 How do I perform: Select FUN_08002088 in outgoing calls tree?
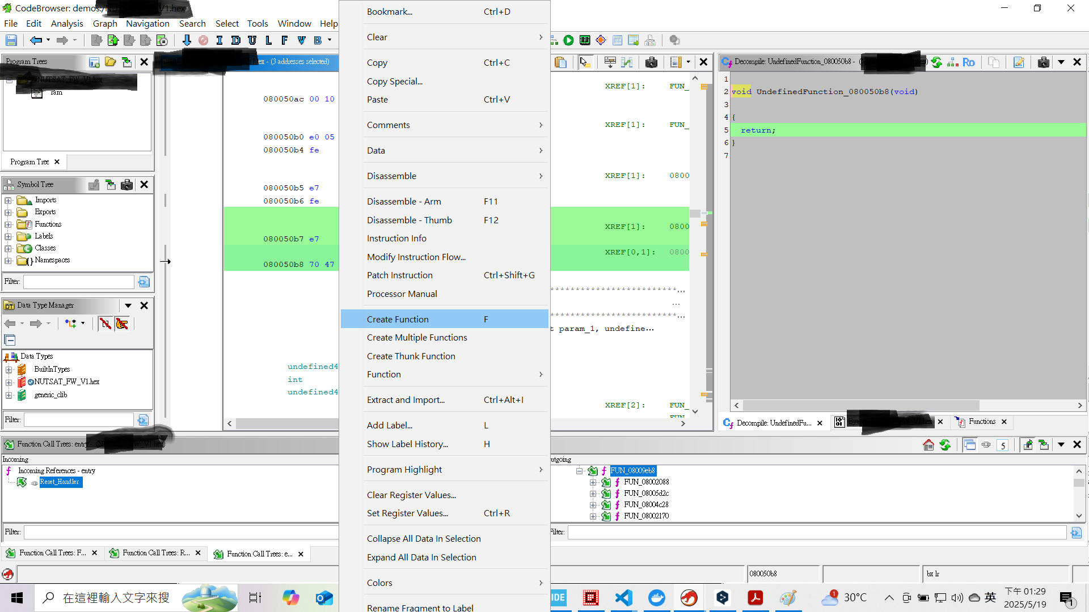coord(646,482)
